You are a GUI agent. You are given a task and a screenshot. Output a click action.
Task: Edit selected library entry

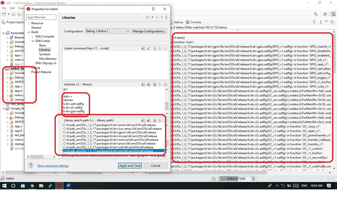[x=155, y=84]
